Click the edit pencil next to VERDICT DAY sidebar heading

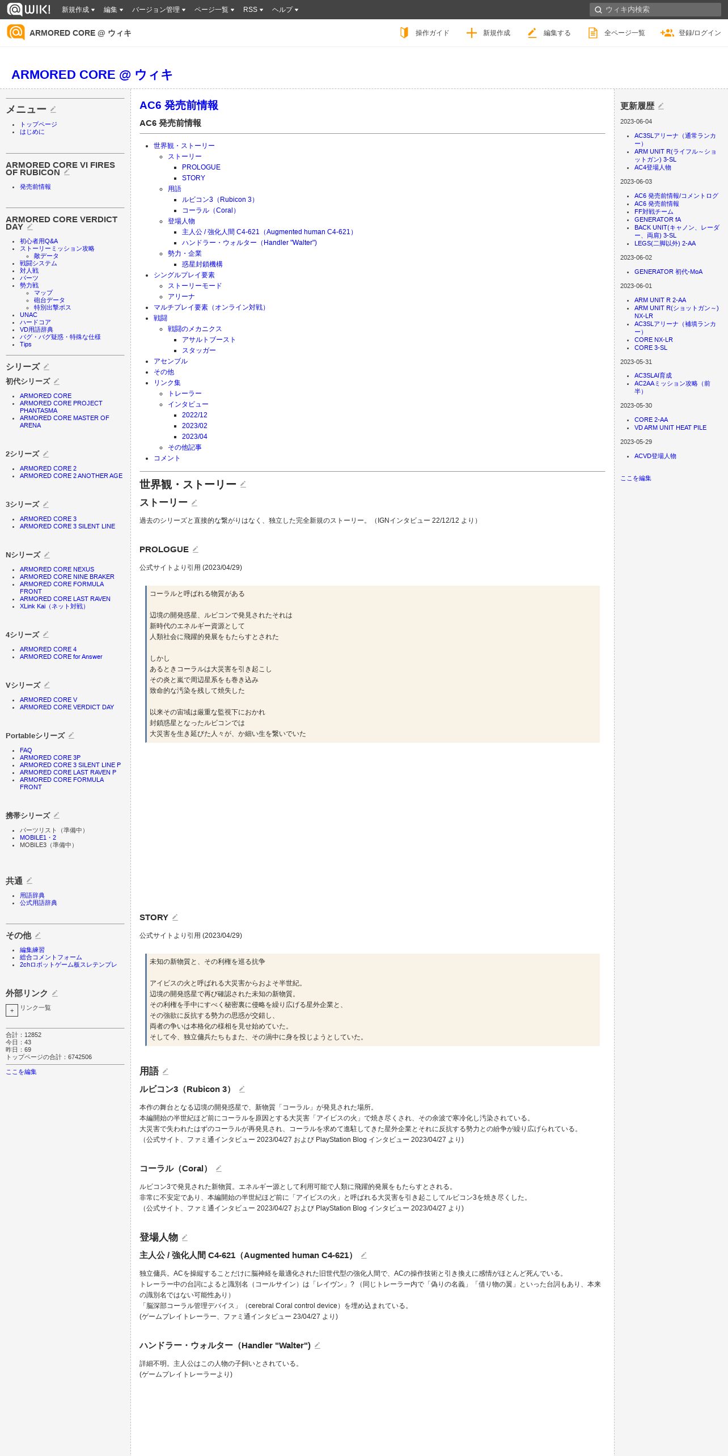click(29, 226)
